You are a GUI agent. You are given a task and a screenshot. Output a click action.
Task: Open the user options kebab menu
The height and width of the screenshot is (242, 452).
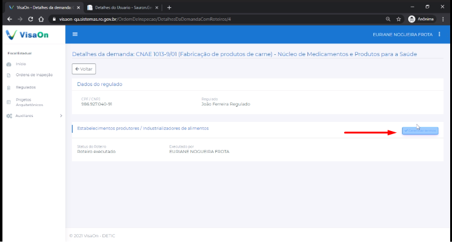point(439,34)
